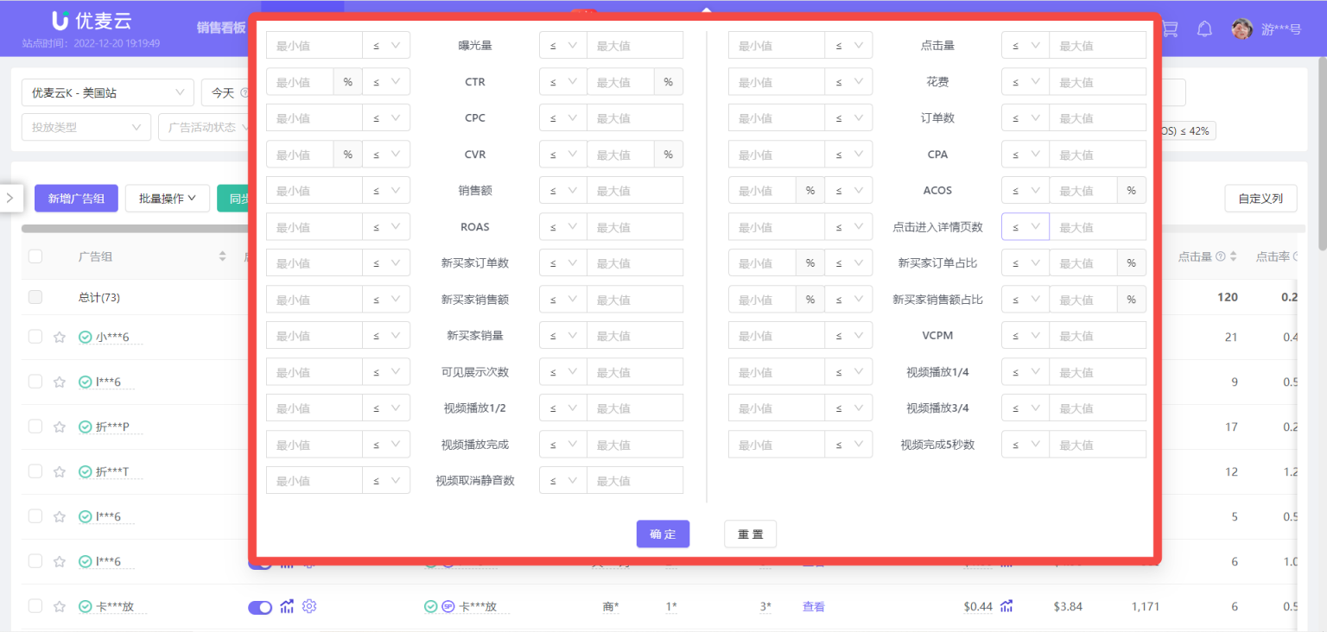The image size is (1327, 632).
Task: Sort the 点击量 column
Action: tap(1234, 256)
